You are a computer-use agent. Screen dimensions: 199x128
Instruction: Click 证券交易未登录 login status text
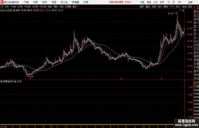click(x=116, y=2)
